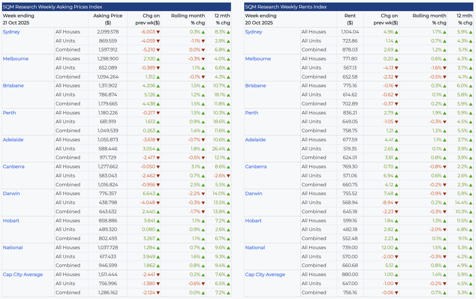
Task: Select Melbourne All Units rent 567.13
Action: coord(350,68)
